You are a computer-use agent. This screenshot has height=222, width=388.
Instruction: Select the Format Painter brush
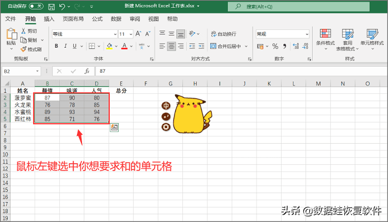point(23,49)
